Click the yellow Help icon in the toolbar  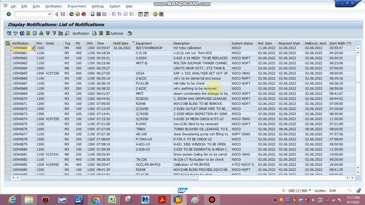click(x=155, y=14)
